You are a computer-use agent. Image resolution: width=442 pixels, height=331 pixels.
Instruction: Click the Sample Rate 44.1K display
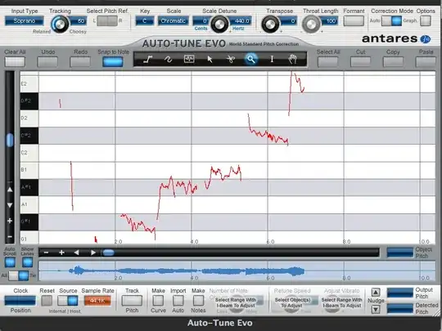click(97, 301)
